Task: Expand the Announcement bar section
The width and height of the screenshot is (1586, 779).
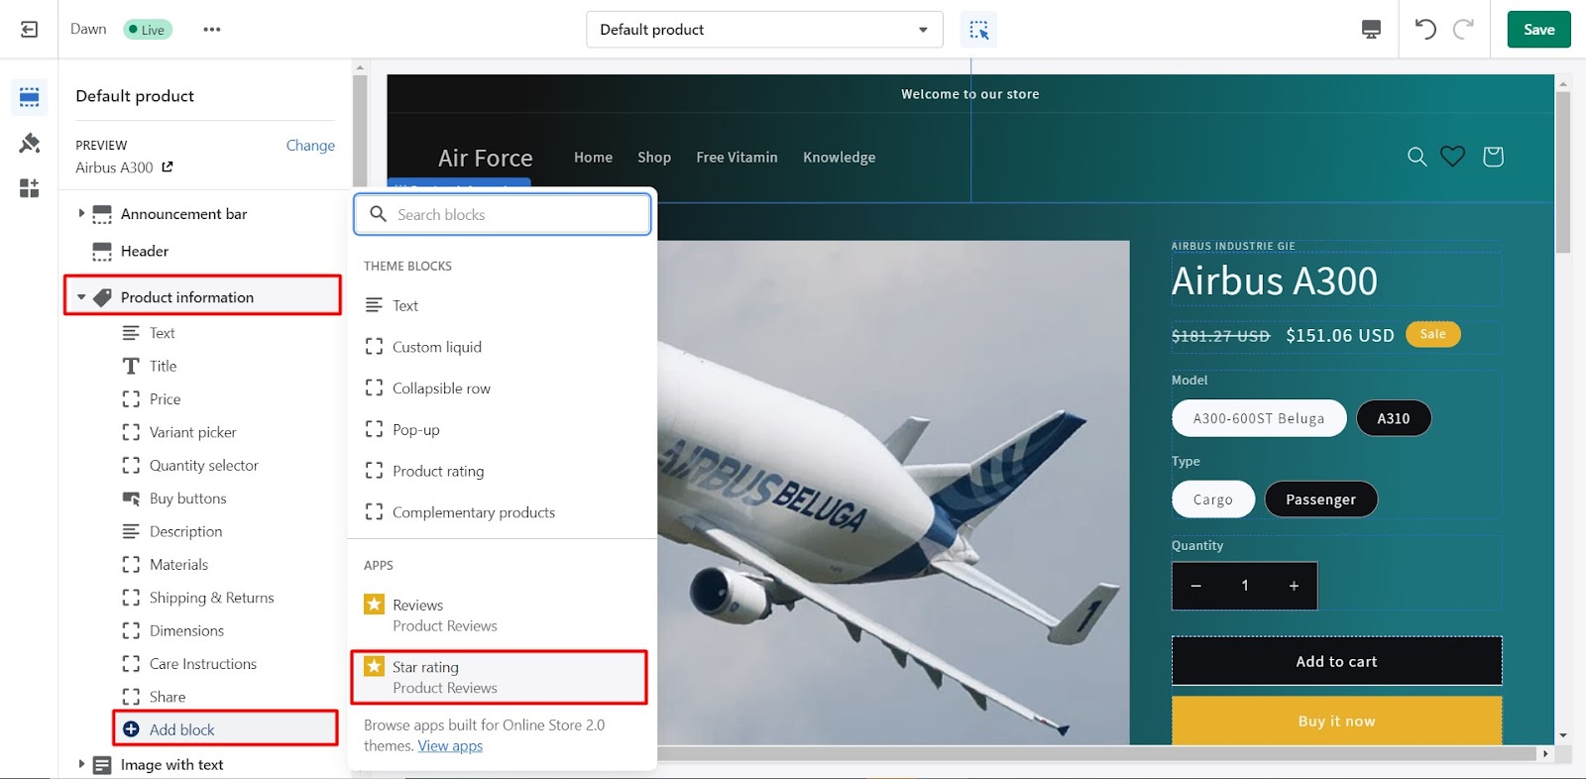Action: click(x=81, y=213)
